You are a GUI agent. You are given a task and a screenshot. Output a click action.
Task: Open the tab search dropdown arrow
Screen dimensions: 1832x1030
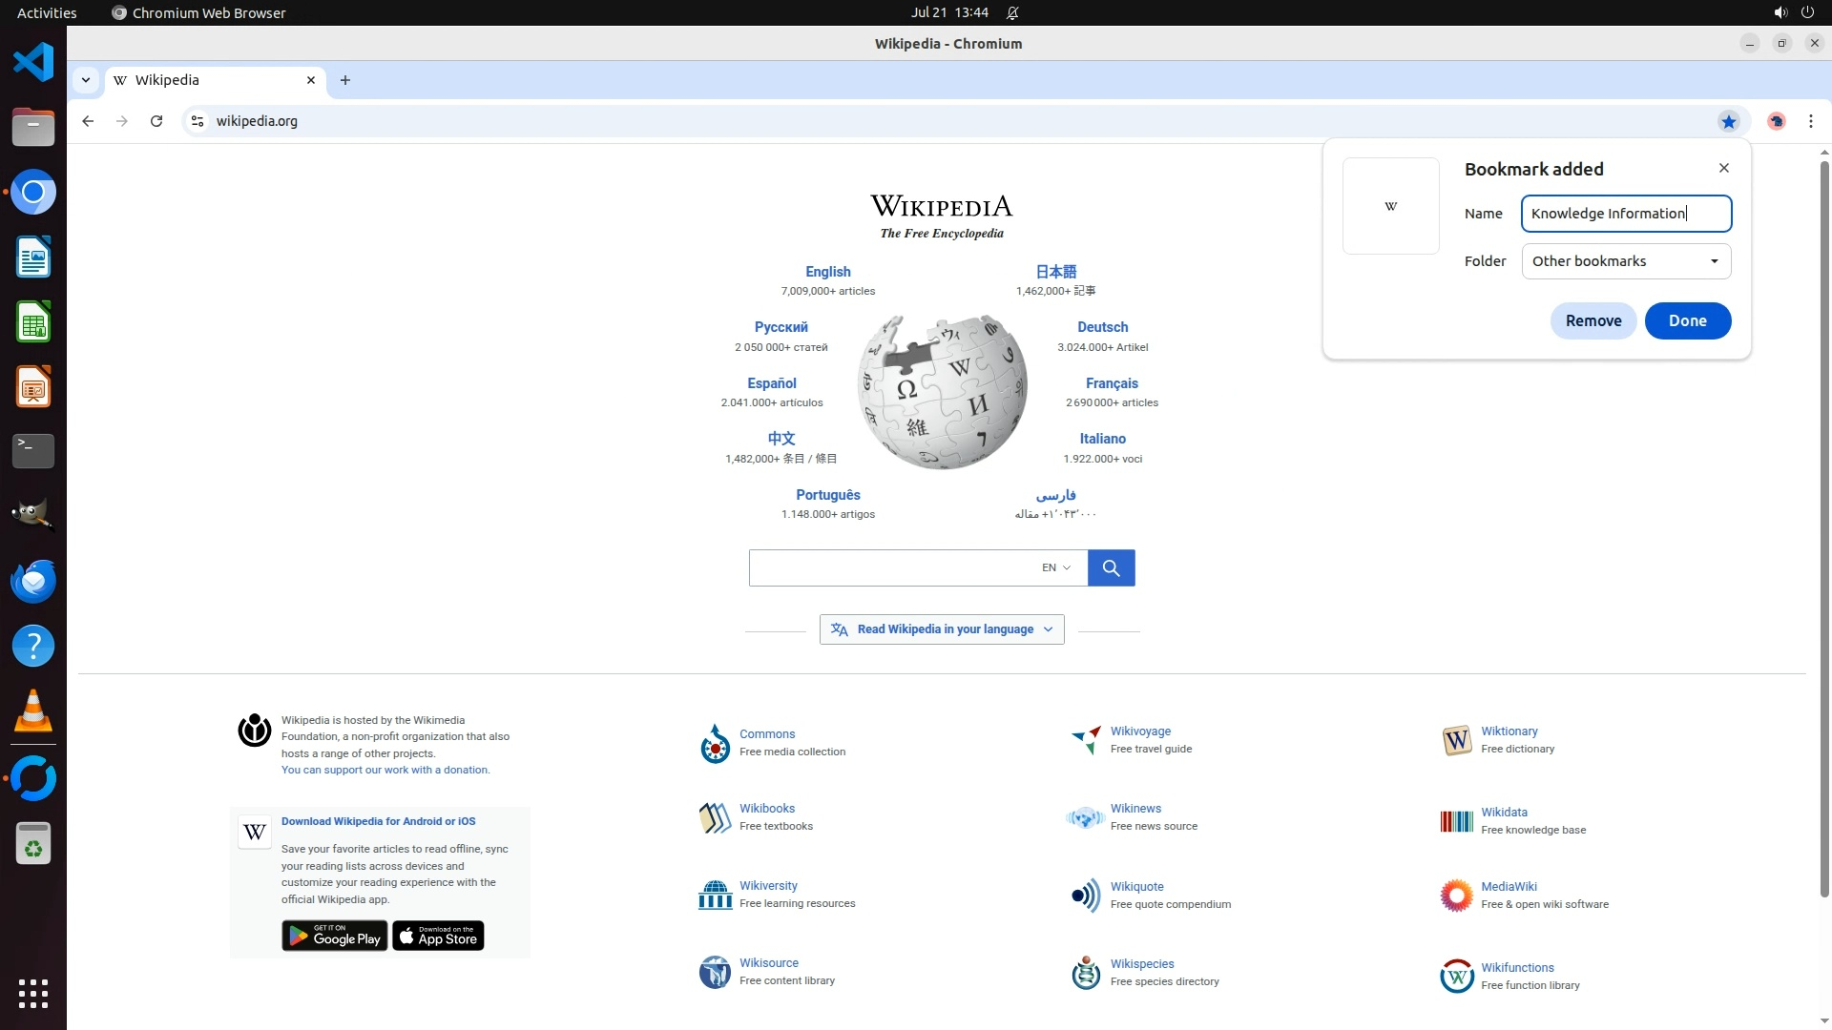click(86, 80)
